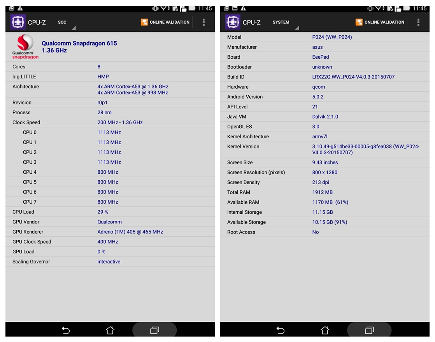The height and width of the screenshot is (342, 435).
Task: Select Root Access value 'No'
Action: pyautogui.click(x=315, y=232)
